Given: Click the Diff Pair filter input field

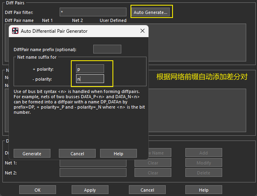Looking at the screenshot, I should [x=93, y=12].
